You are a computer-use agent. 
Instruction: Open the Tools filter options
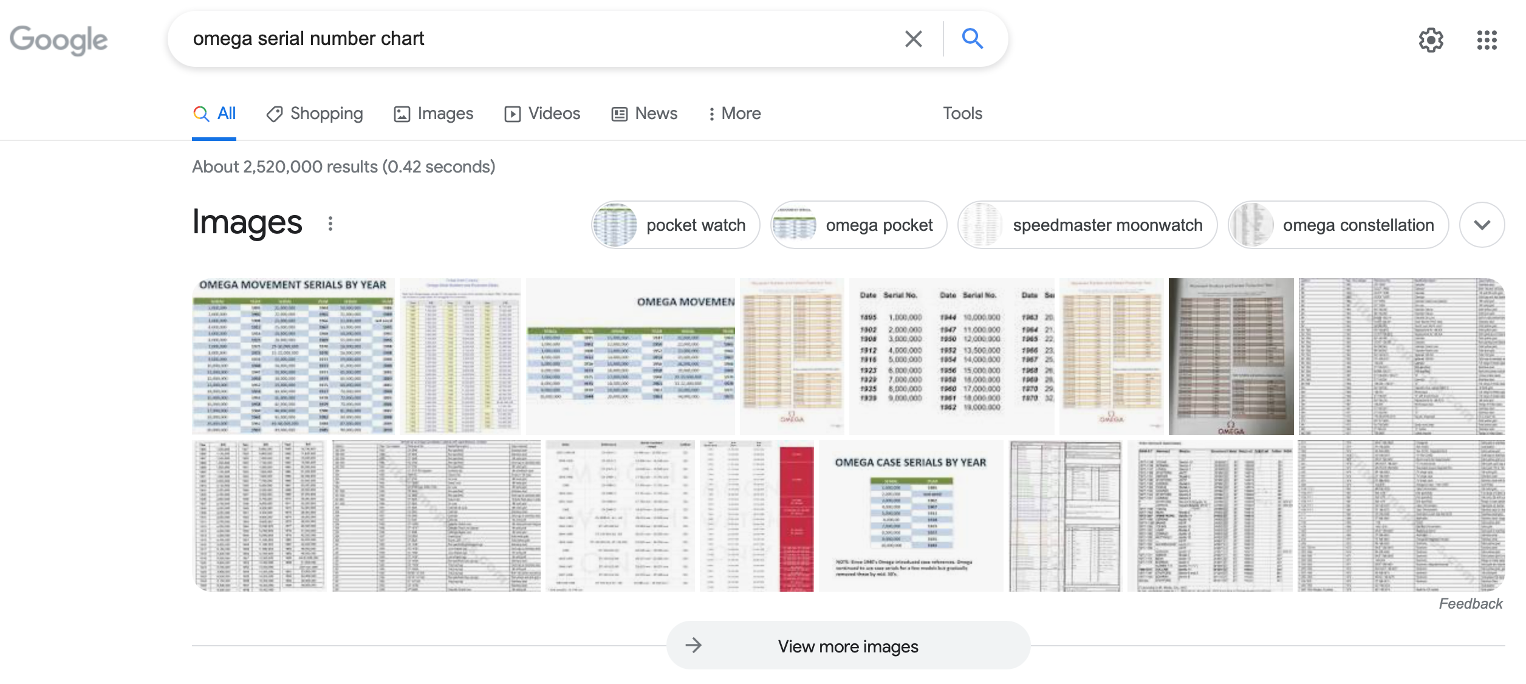coord(962,114)
